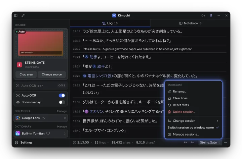Click the clock icon beside 2:13:00
The height and width of the screenshot is (159, 242).
click(x=75, y=143)
